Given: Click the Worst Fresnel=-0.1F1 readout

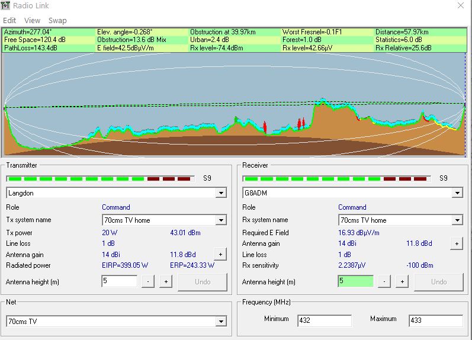Looking at the screenshot, I should 312,32.
